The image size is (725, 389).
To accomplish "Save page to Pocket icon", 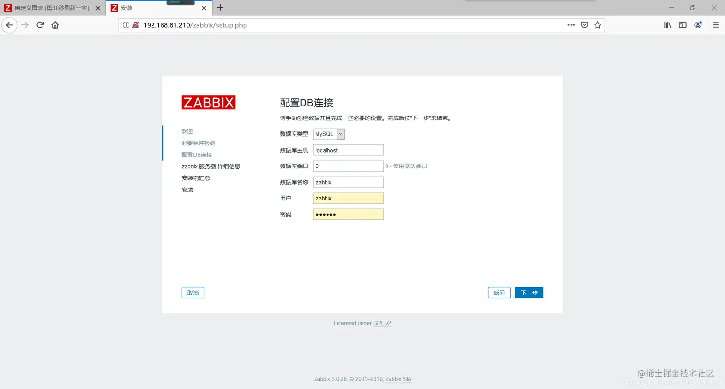I will coord(585,25).
